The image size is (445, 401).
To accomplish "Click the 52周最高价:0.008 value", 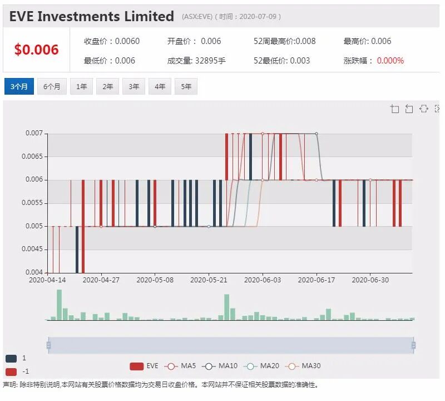I will click(285, 41).
